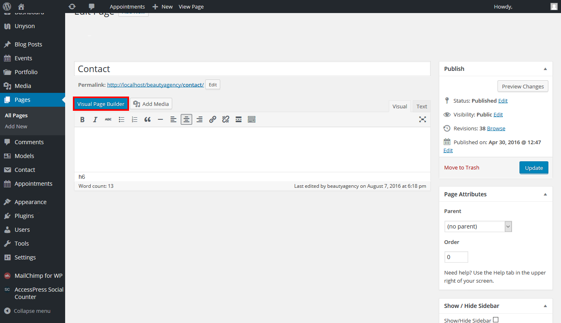Click the Order number input field
Screen dimensions: 561x323
(456, 257)
